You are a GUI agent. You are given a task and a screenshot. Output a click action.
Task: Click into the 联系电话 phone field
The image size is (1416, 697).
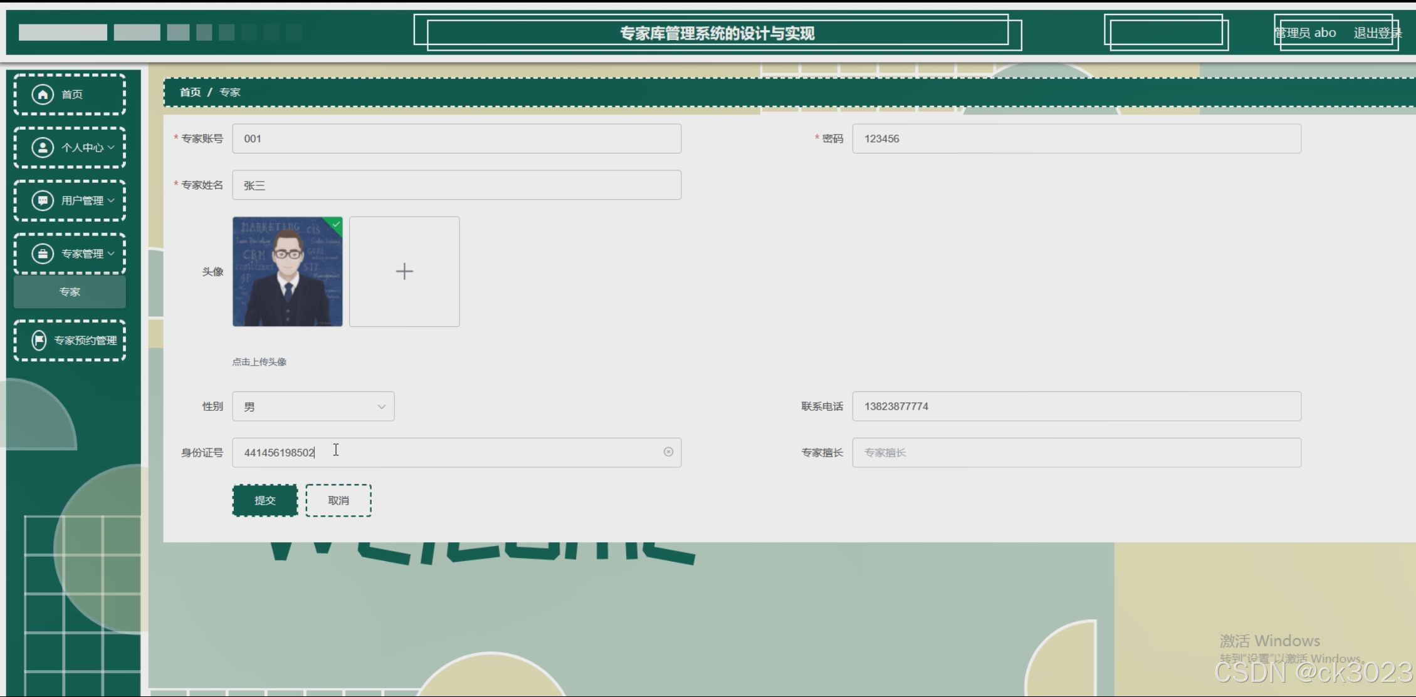click(x=1076, y=406)
